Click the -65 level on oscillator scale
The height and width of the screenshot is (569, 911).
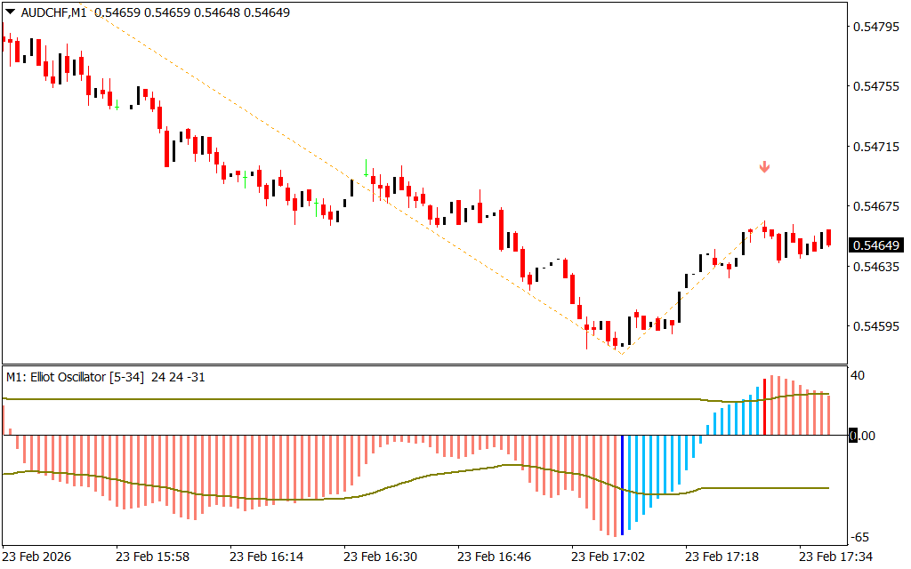(860, 537)
